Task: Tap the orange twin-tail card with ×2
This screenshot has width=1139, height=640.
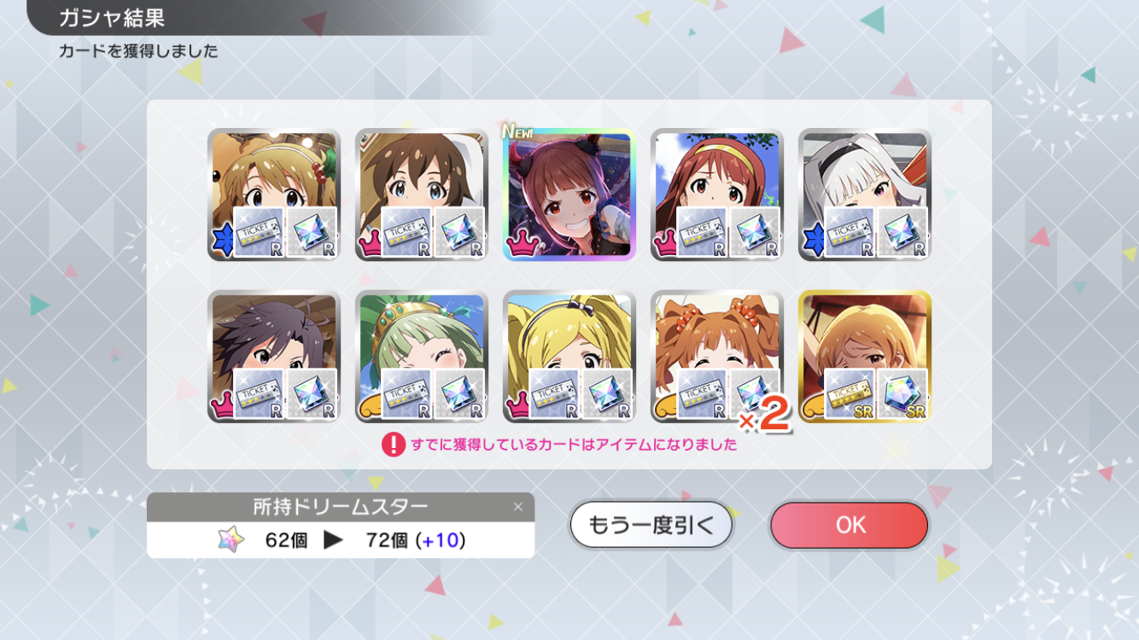Action: 716,356
